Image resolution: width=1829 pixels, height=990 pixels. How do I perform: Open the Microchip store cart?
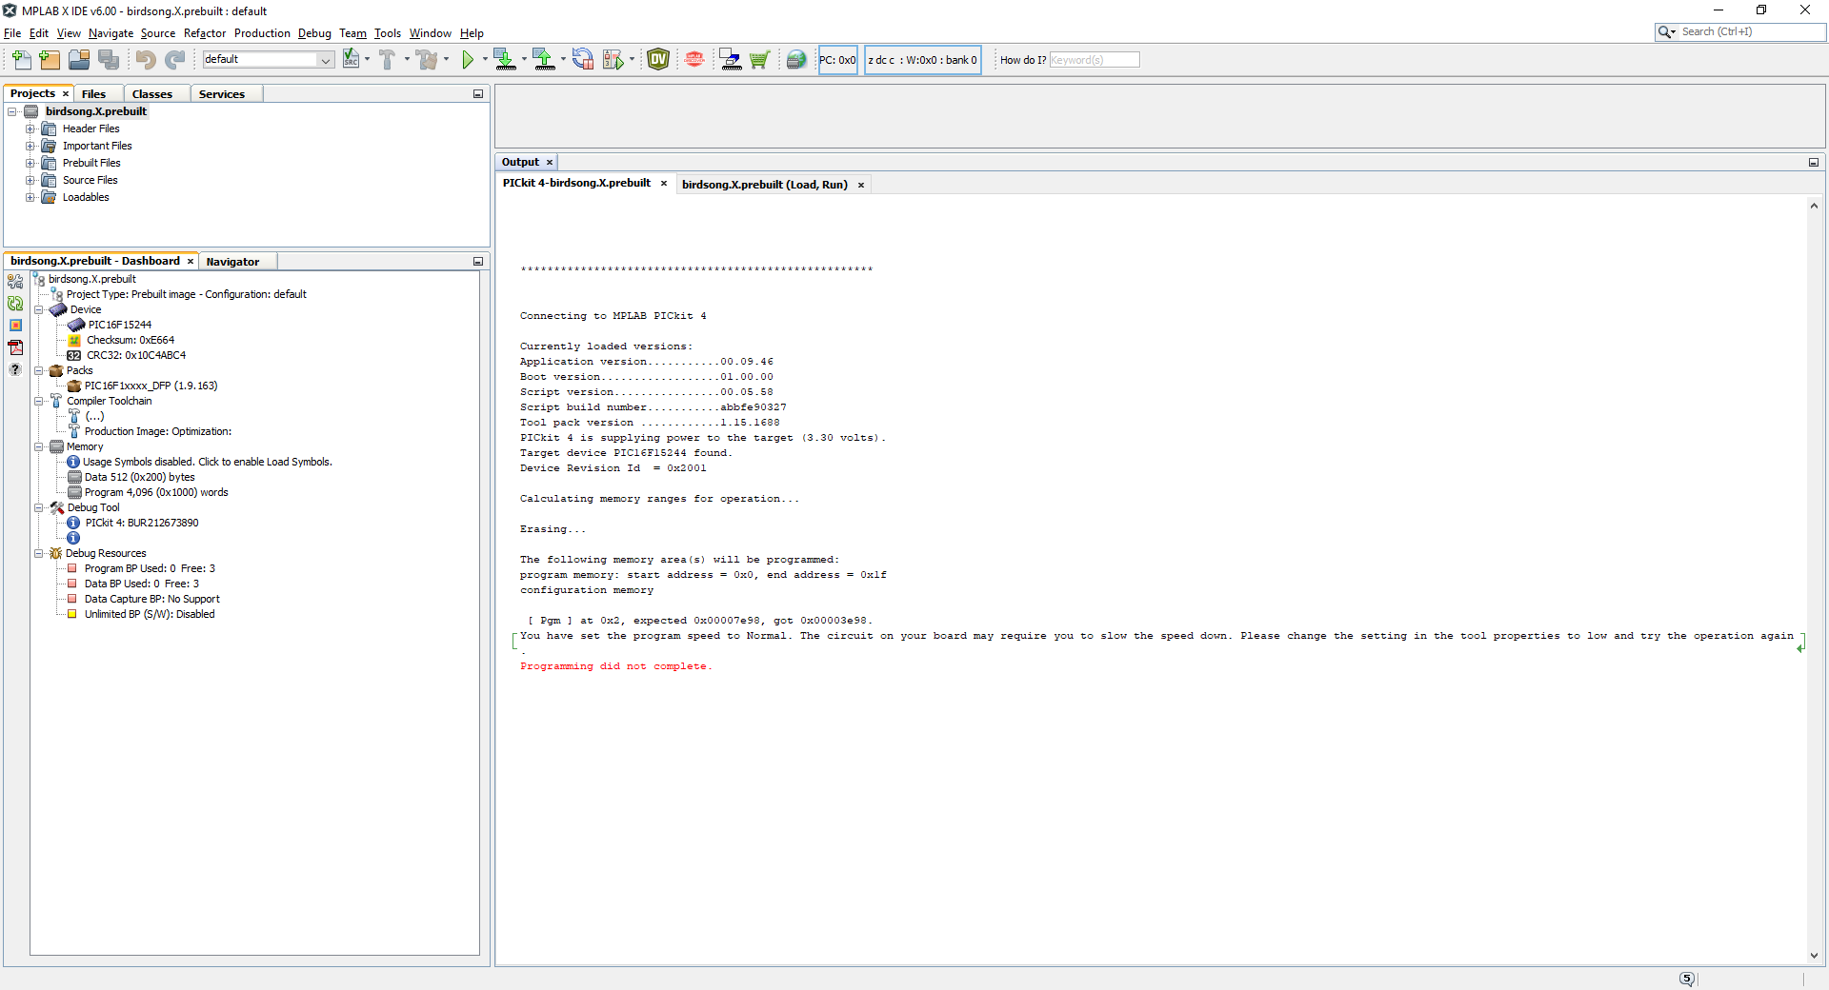pyautogui.click(x=759, y=59)
